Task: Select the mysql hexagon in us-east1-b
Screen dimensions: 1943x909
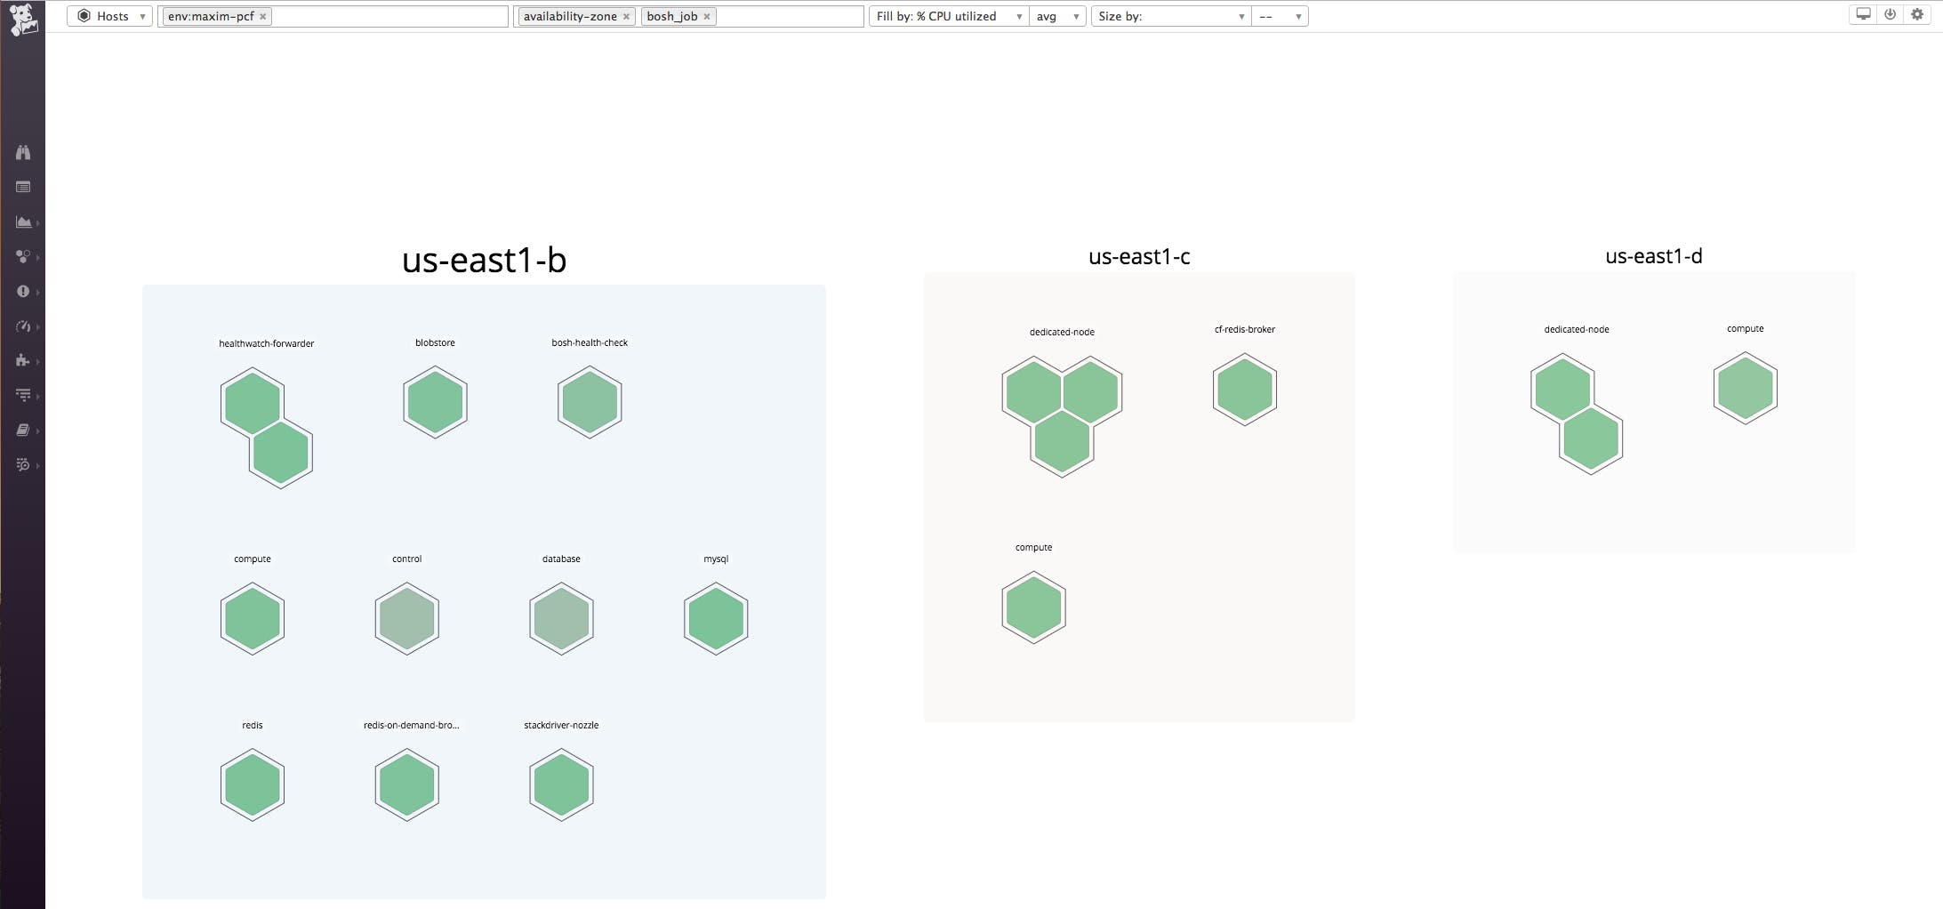Action: (715, 618)
